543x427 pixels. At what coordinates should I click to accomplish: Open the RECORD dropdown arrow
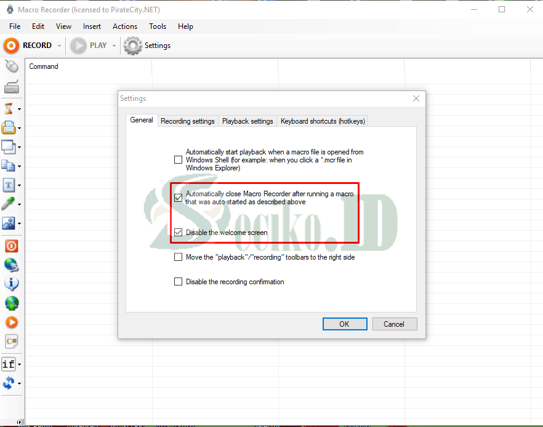click(60, 45)
